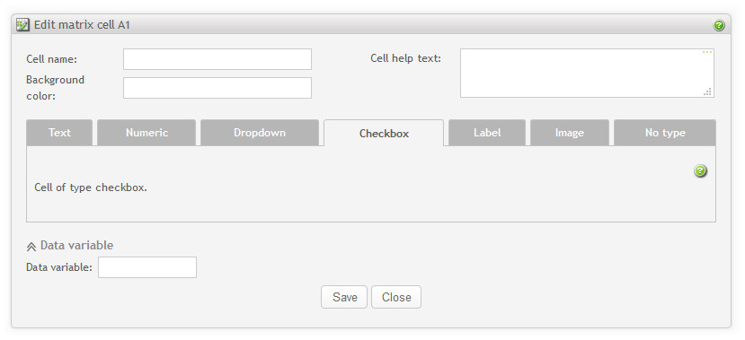Click the Data variable section heading
The height and width of the screenshot is (340, 745).
(76, 245)
